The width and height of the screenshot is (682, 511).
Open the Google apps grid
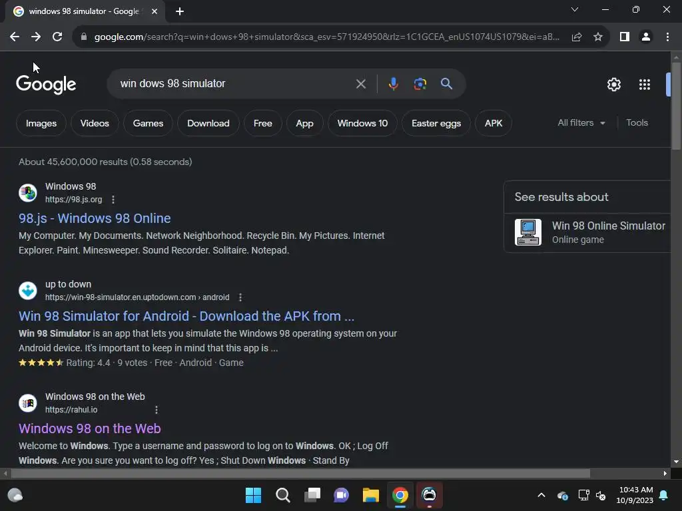tap(645, 85)
